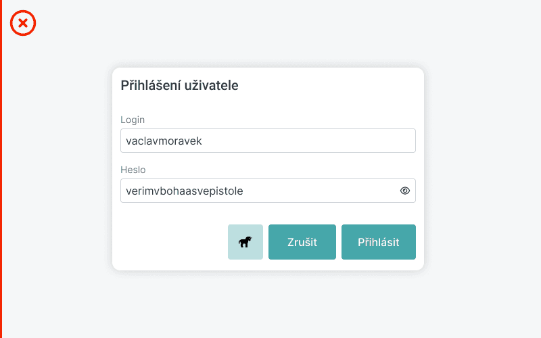This screenshot has width=541, height=338.
Task: Toggle password visibility with the eye icon
Action: click(405, 191)
